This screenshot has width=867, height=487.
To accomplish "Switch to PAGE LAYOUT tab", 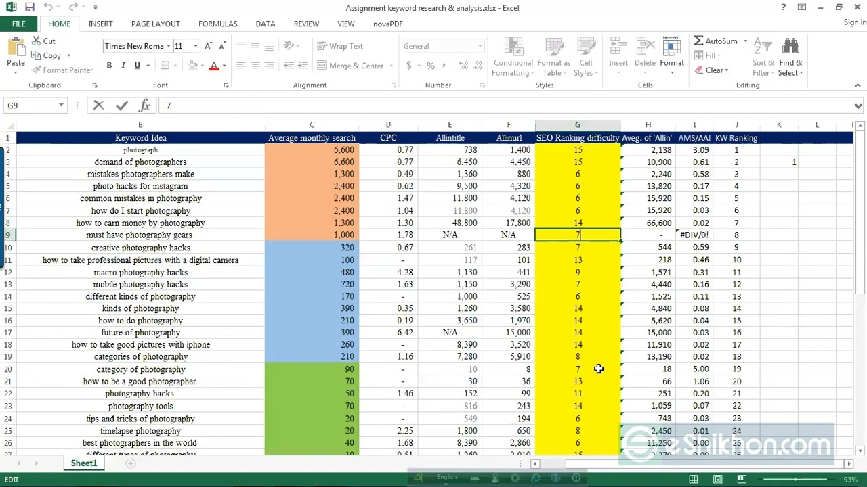I will [156, 24].
